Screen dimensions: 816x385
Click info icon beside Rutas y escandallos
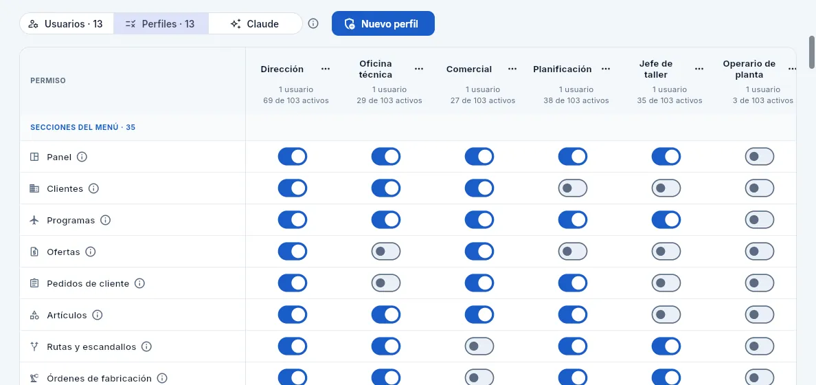coord(146,347)
